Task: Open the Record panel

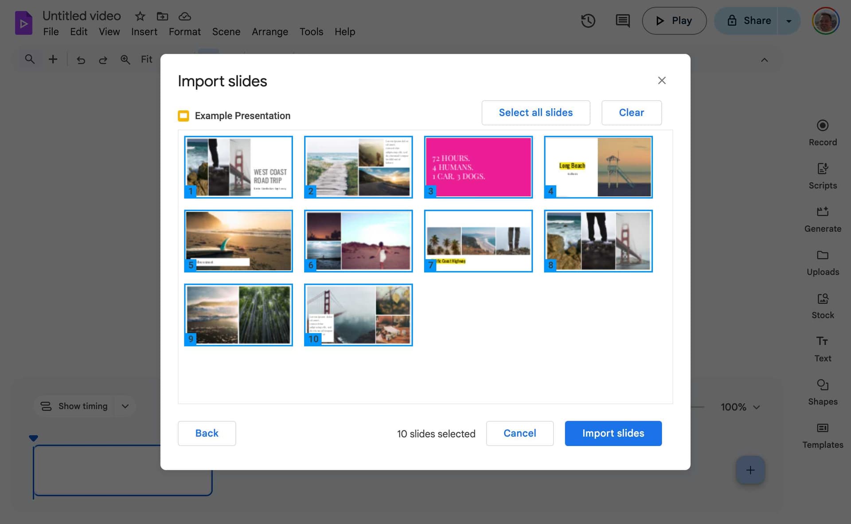Action: coord(822,132)
